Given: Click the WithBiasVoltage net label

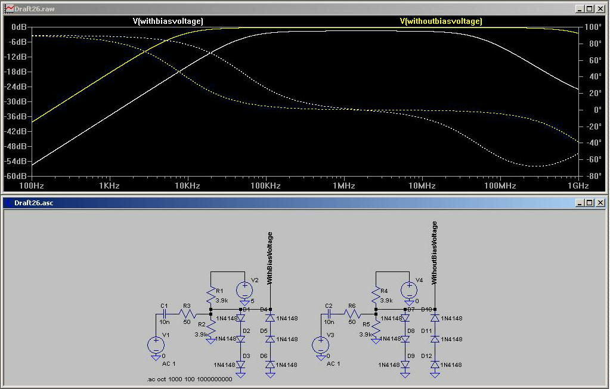Looking at the screenshot, I should click(x=270, y=258).
